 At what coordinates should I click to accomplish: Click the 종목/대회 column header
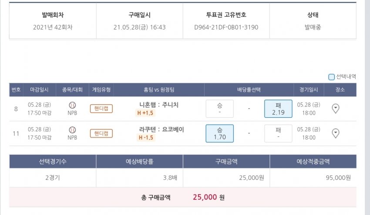(x=72, y=90)
